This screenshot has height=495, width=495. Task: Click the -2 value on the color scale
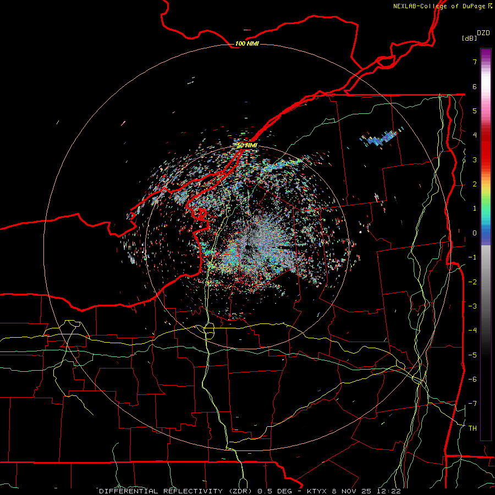[x=472, y=282]
